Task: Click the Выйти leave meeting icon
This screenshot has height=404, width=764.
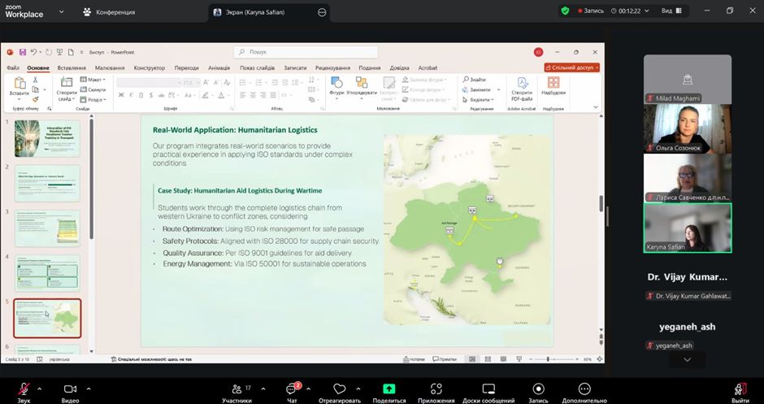Action: coord(740,389)
